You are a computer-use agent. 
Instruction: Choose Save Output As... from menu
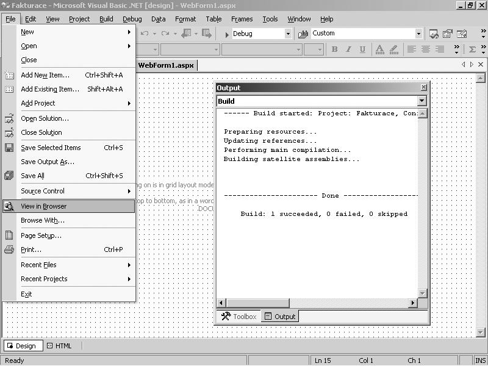[x=69, y=162]
